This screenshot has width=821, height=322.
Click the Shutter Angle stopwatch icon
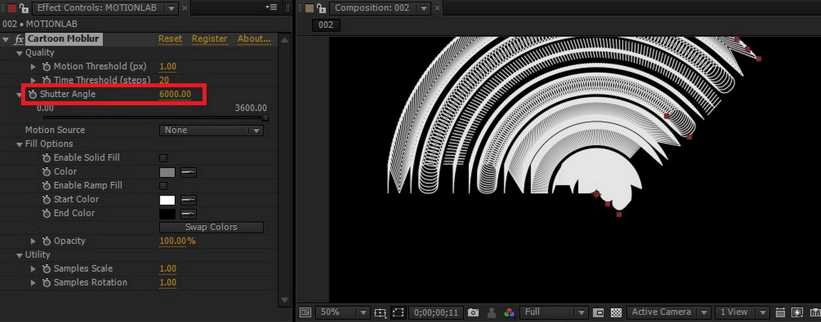pos(32,94)
